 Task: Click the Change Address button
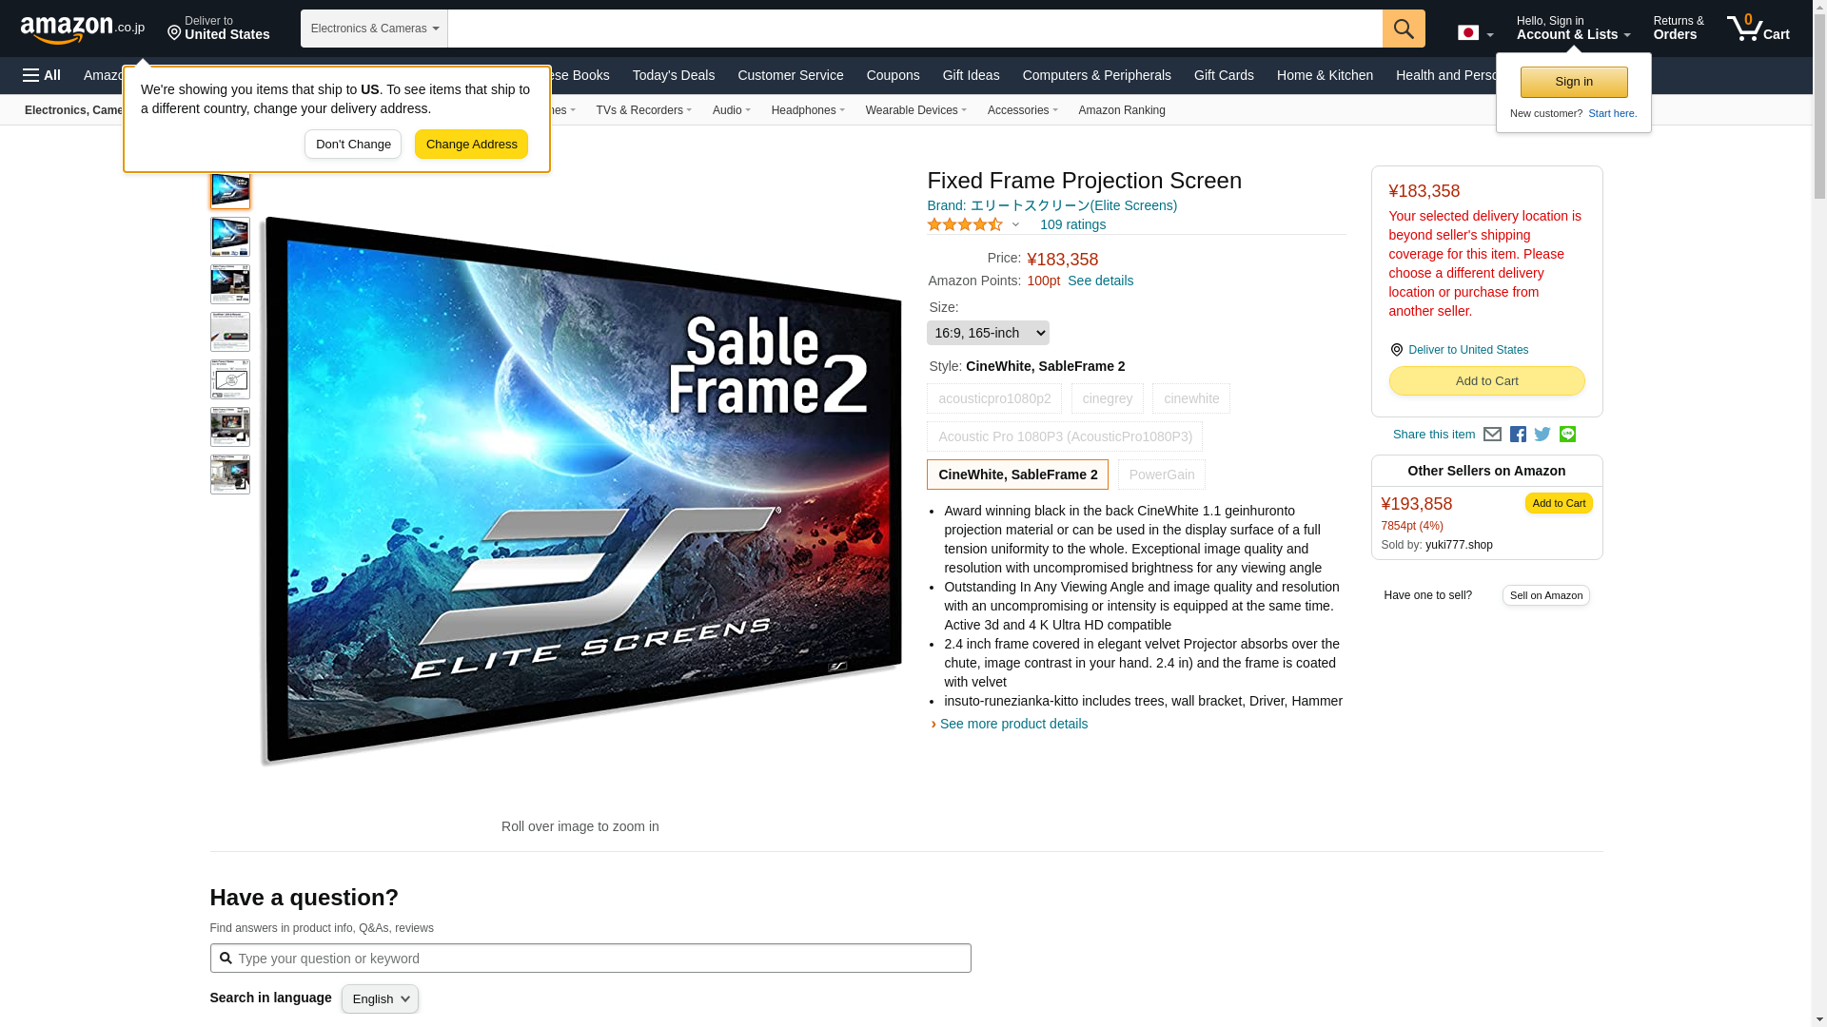[x=471, y=145]
